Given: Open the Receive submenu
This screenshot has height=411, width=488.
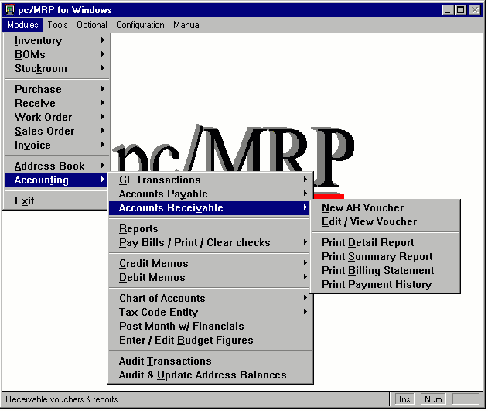Looking at the screenshot, I should coord(57,104).
